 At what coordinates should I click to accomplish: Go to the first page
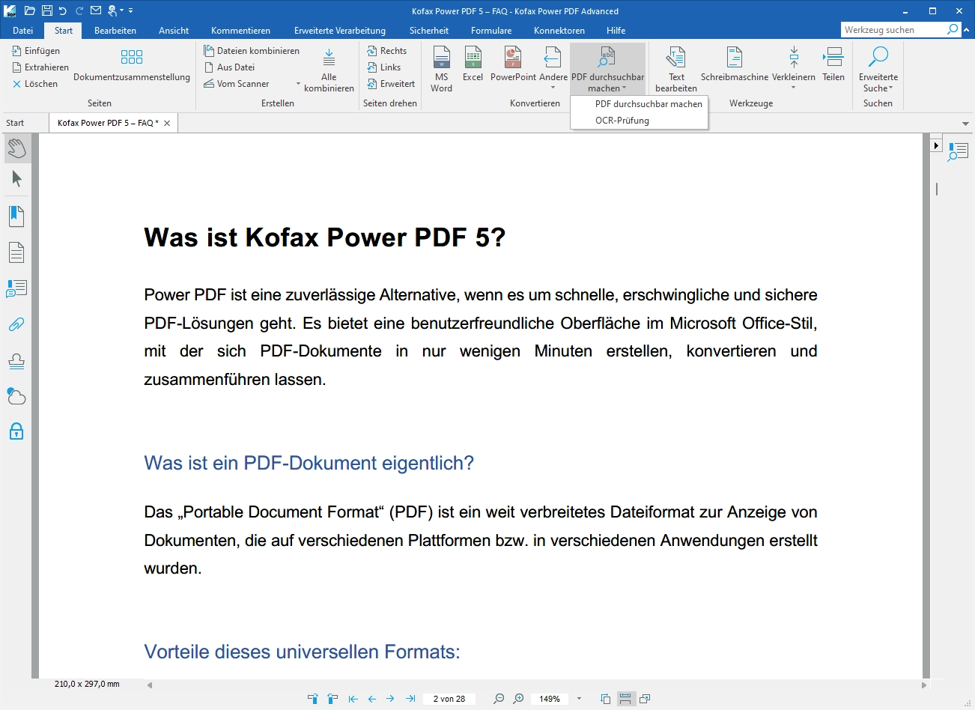[353, 699]
